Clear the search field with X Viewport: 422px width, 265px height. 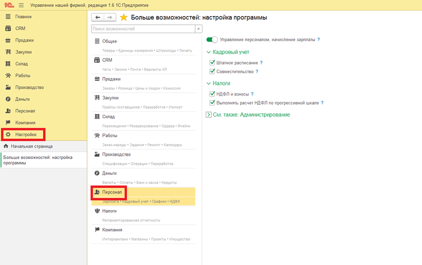pyautogui.click(x=199, y=29)
